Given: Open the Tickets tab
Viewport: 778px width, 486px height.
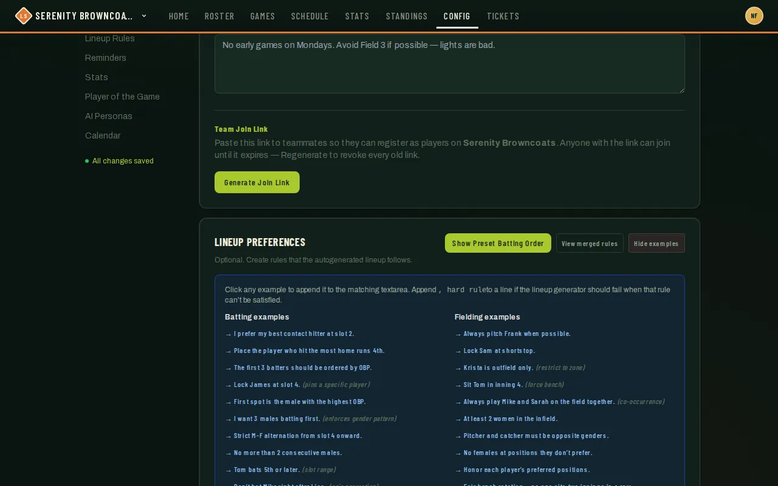Looking at the screenshot, I should pos(503,16).
